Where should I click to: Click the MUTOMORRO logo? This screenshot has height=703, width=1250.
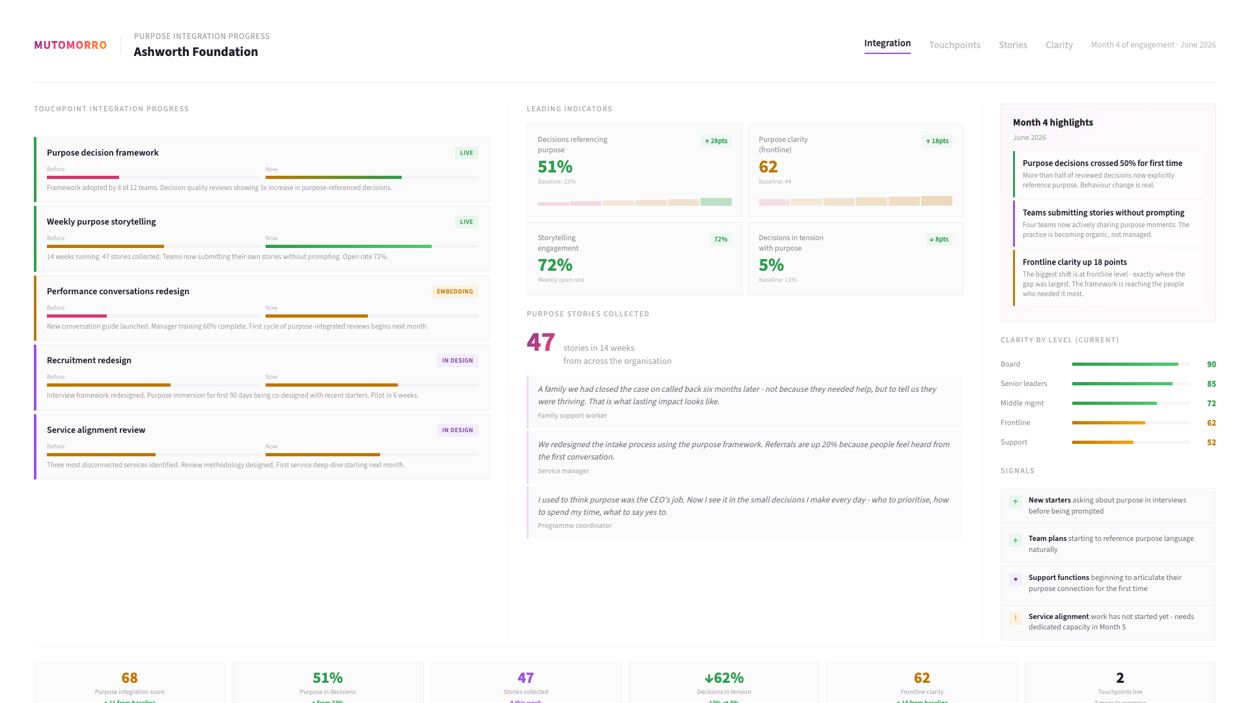point(70,45)
